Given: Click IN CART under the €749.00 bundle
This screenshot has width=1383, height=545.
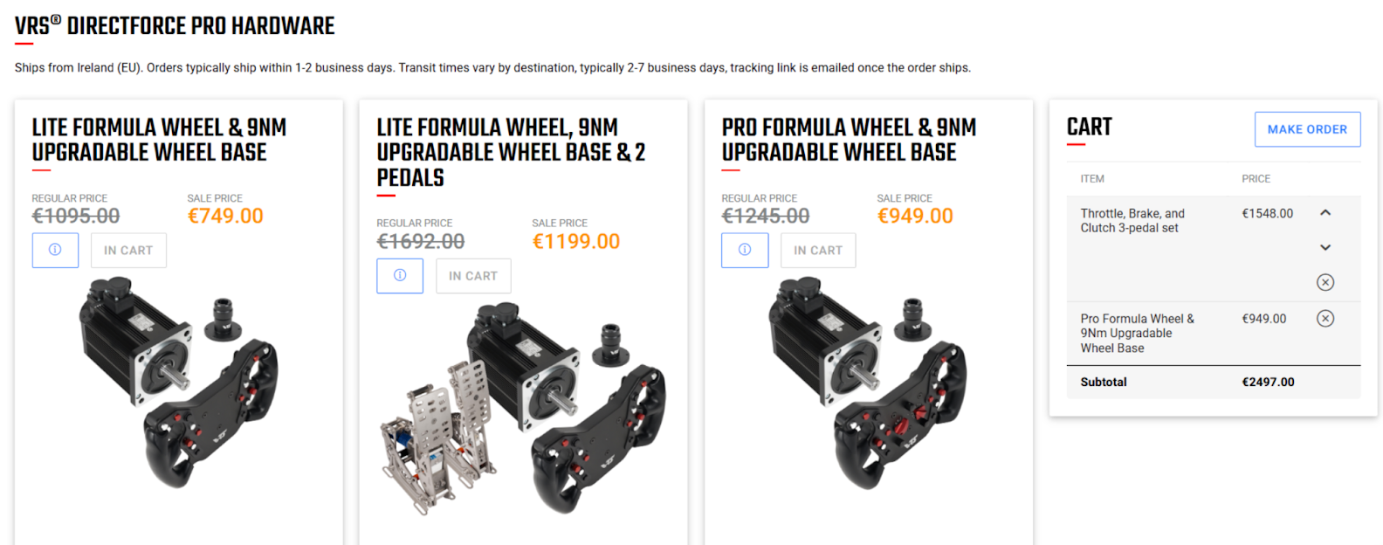Looking at the screenshot, I should click(128, 251).
